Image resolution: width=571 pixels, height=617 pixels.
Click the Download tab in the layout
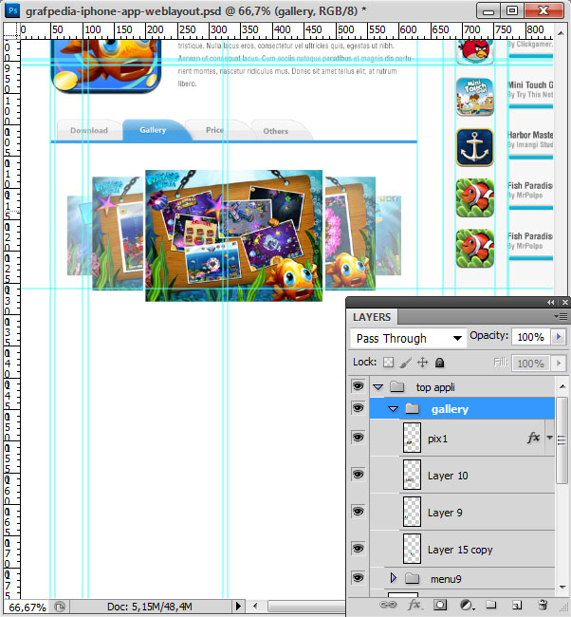[89, 130]
